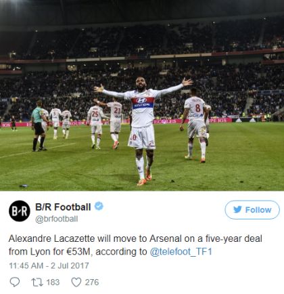The width and height of the screenshot is (284, 294).
Task: Click the reply speech bubble icon
Action: pyautogui.click(x=15, y=282)
